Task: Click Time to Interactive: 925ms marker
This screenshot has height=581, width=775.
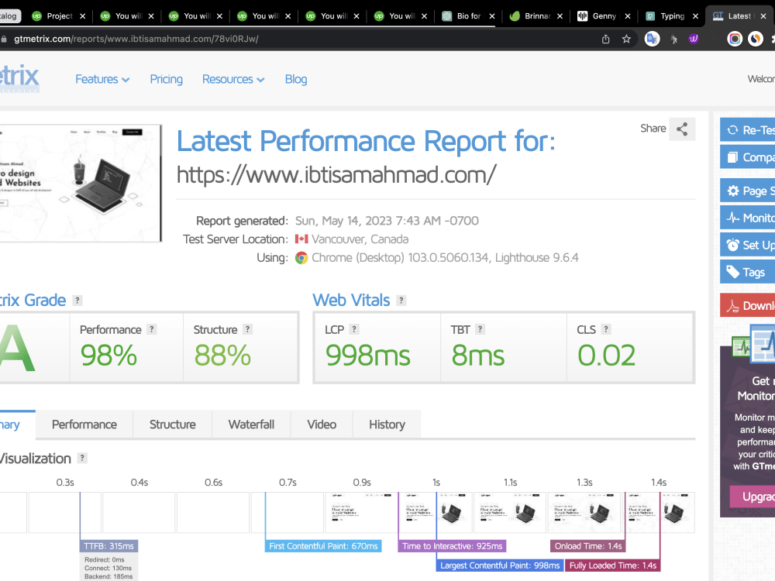Action: pyautogui.click(x=453, y=546)
